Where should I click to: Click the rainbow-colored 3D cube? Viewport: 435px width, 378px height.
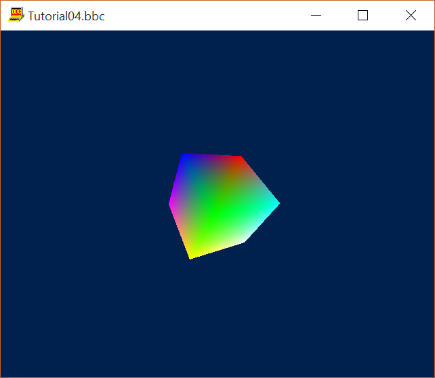(224, 206)
